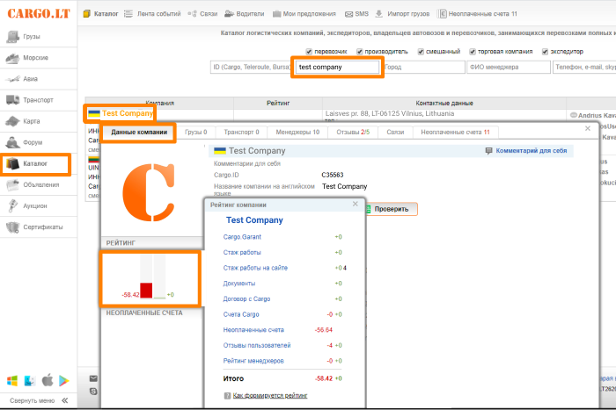Toggle the смешанный checkbox
This screenshot has height=410, width=616.
pos(421,52)
